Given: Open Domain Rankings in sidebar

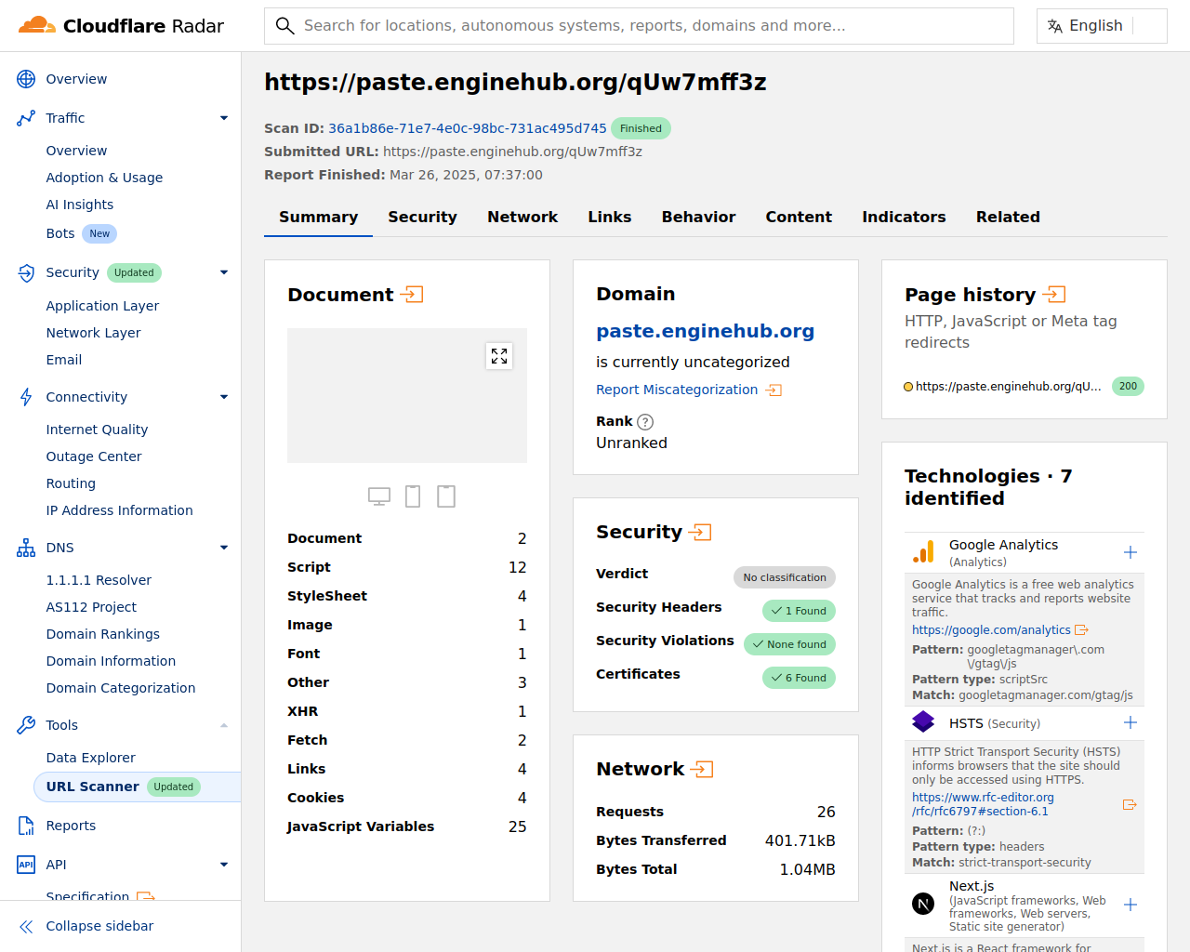Looking at the screenshot, I should pyautogui.click(x=103, y=634).
